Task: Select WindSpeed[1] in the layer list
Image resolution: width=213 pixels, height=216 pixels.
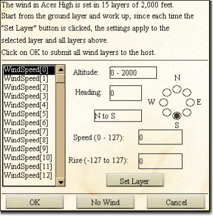Action: tap(29, 79)
